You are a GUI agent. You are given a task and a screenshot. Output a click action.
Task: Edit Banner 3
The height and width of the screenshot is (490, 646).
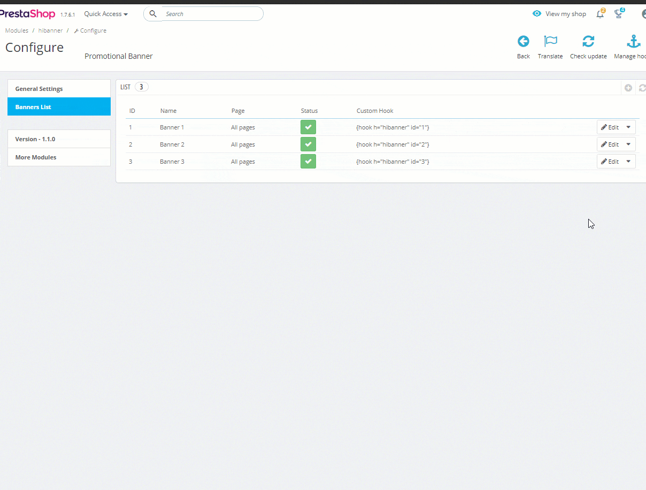point(610,162)
